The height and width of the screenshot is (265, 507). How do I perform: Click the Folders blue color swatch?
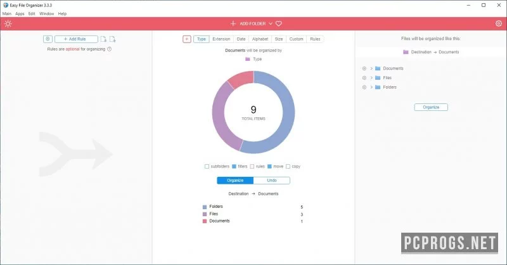pos(204,207)
